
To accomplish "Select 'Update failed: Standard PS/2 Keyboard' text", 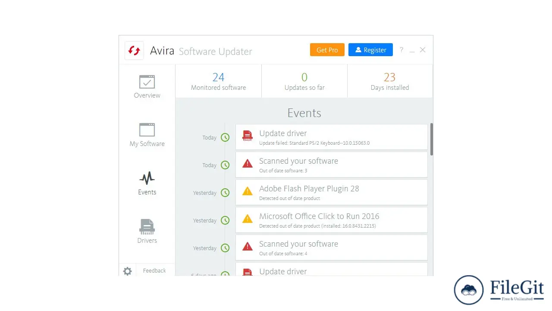I will 314,143.
